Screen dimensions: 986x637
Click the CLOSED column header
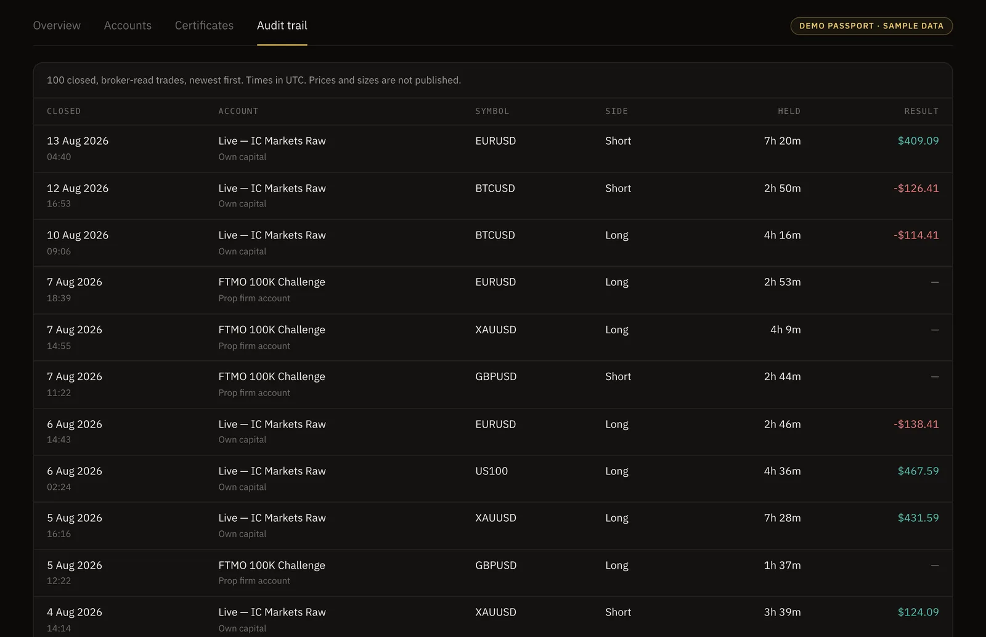(64, 112)
